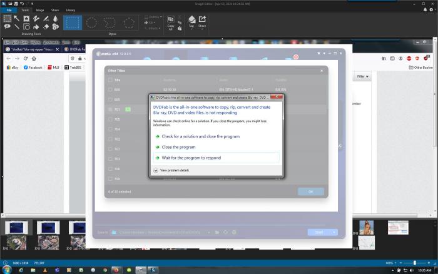This screenshot has width=438, height=274.
Task: Click the arrow drawing tool
Action: click(17, 19)
